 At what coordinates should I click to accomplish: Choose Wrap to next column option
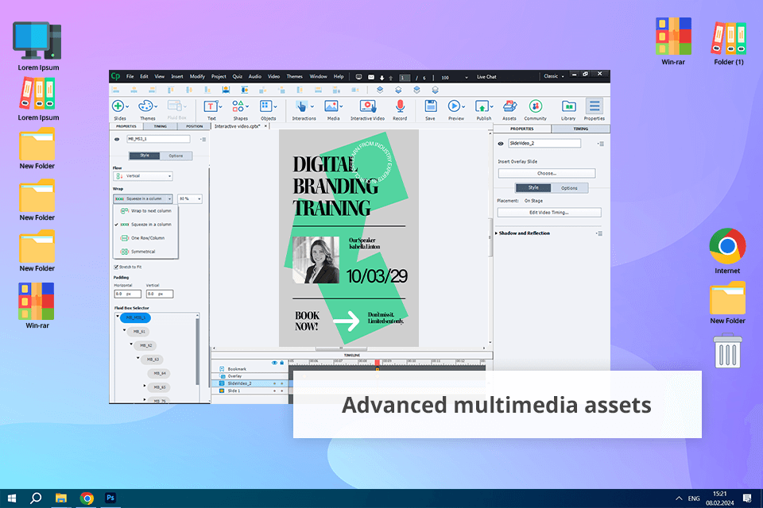click(146, 211)
